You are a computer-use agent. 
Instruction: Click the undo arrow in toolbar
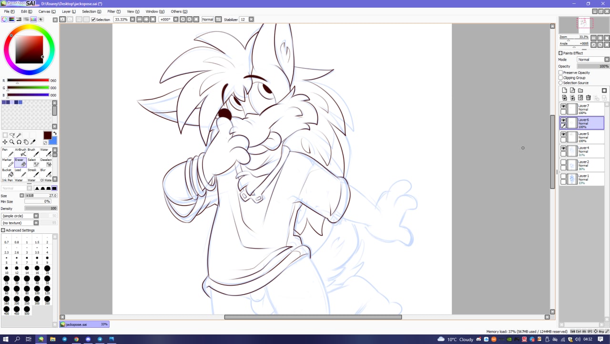[62, 20]
